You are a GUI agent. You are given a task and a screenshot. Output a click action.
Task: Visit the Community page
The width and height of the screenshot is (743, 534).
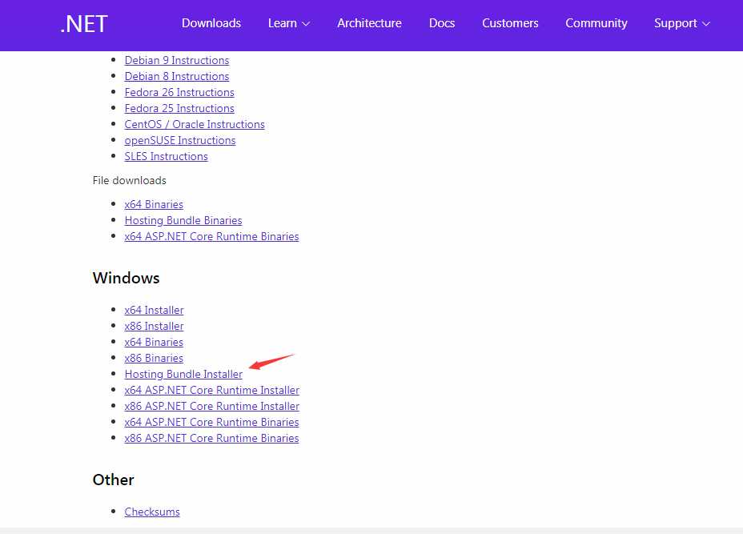tap(596, 23)
